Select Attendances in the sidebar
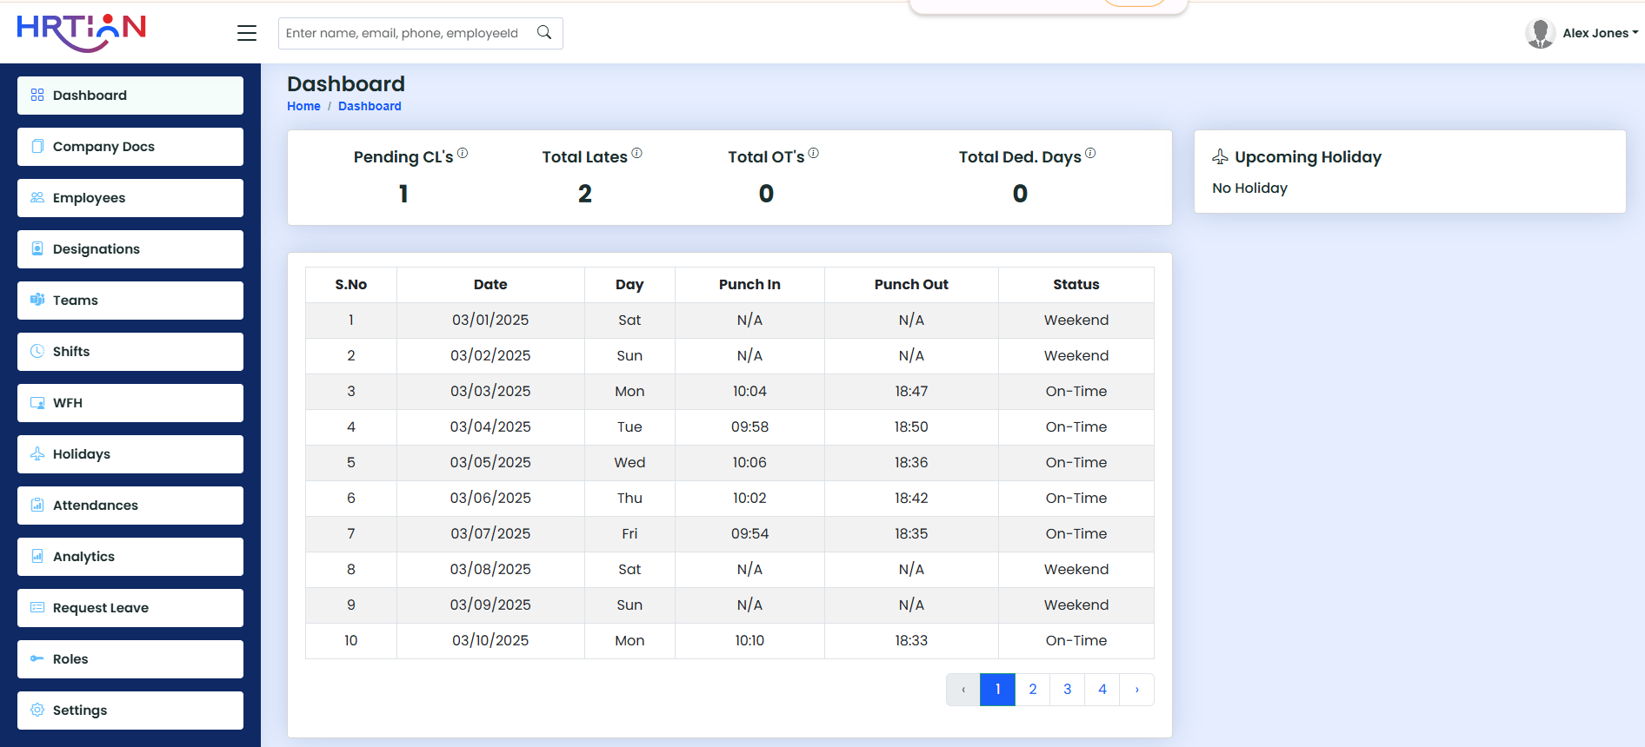The image size is (1645, 747). 130,506
